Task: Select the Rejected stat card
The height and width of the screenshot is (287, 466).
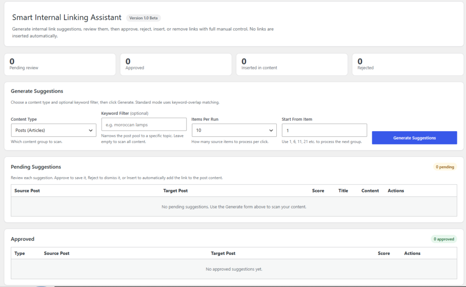Action: 408,64
